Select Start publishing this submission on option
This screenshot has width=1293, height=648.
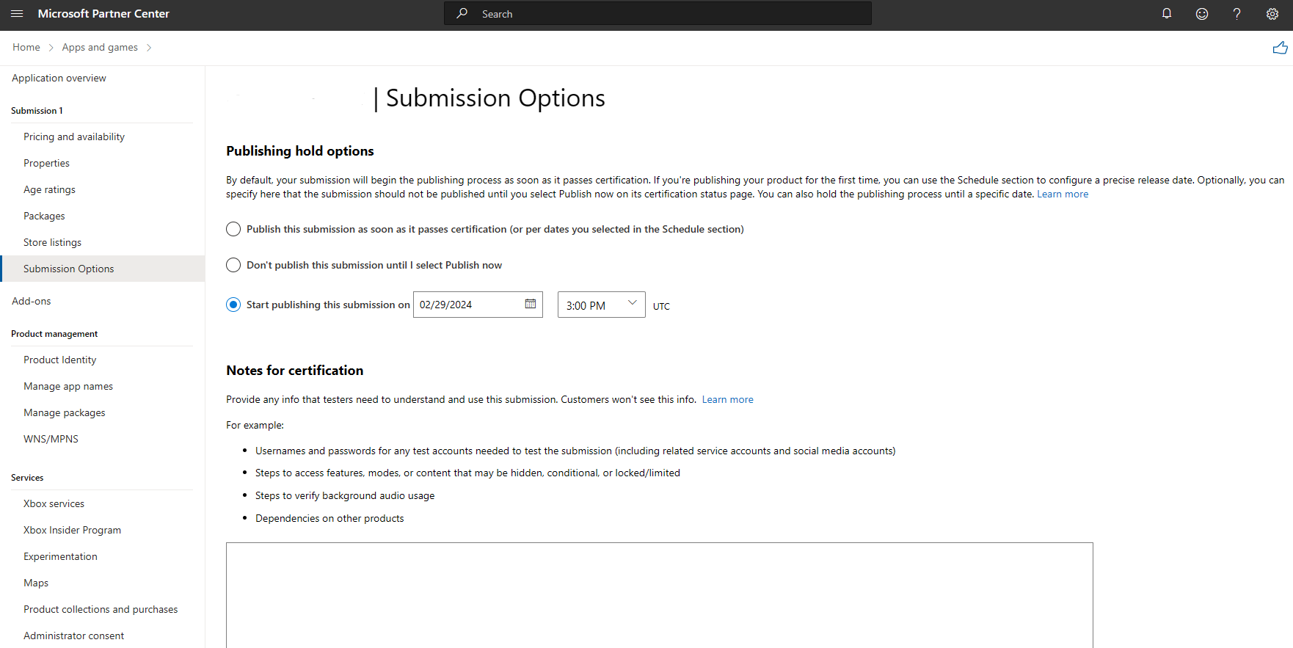tap(233, 305)
